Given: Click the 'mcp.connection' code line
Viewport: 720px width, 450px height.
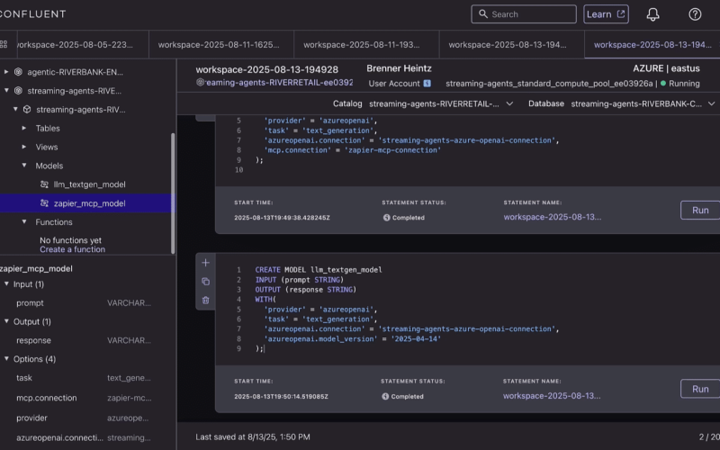Looking at the screenshot, I should (352, 150).
